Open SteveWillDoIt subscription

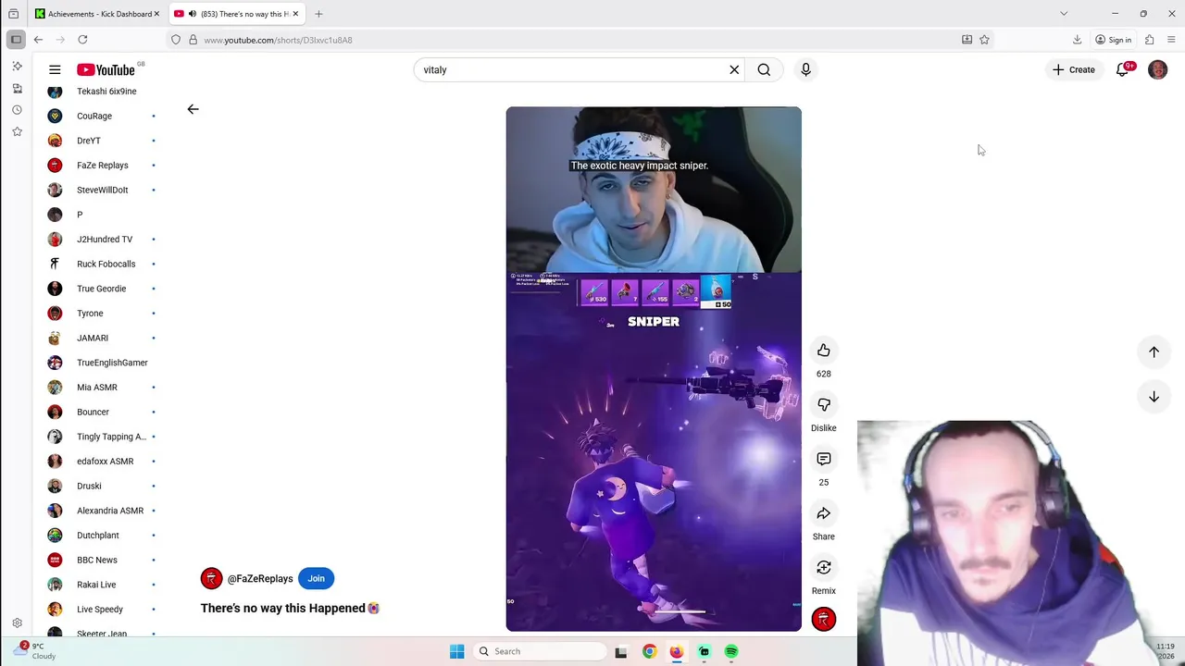click(102, 190)
